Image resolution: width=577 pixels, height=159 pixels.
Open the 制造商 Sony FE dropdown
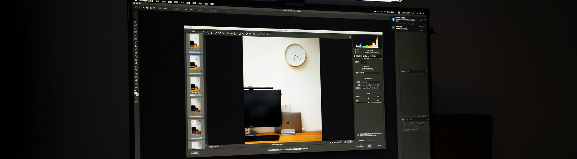pos(371,82)
